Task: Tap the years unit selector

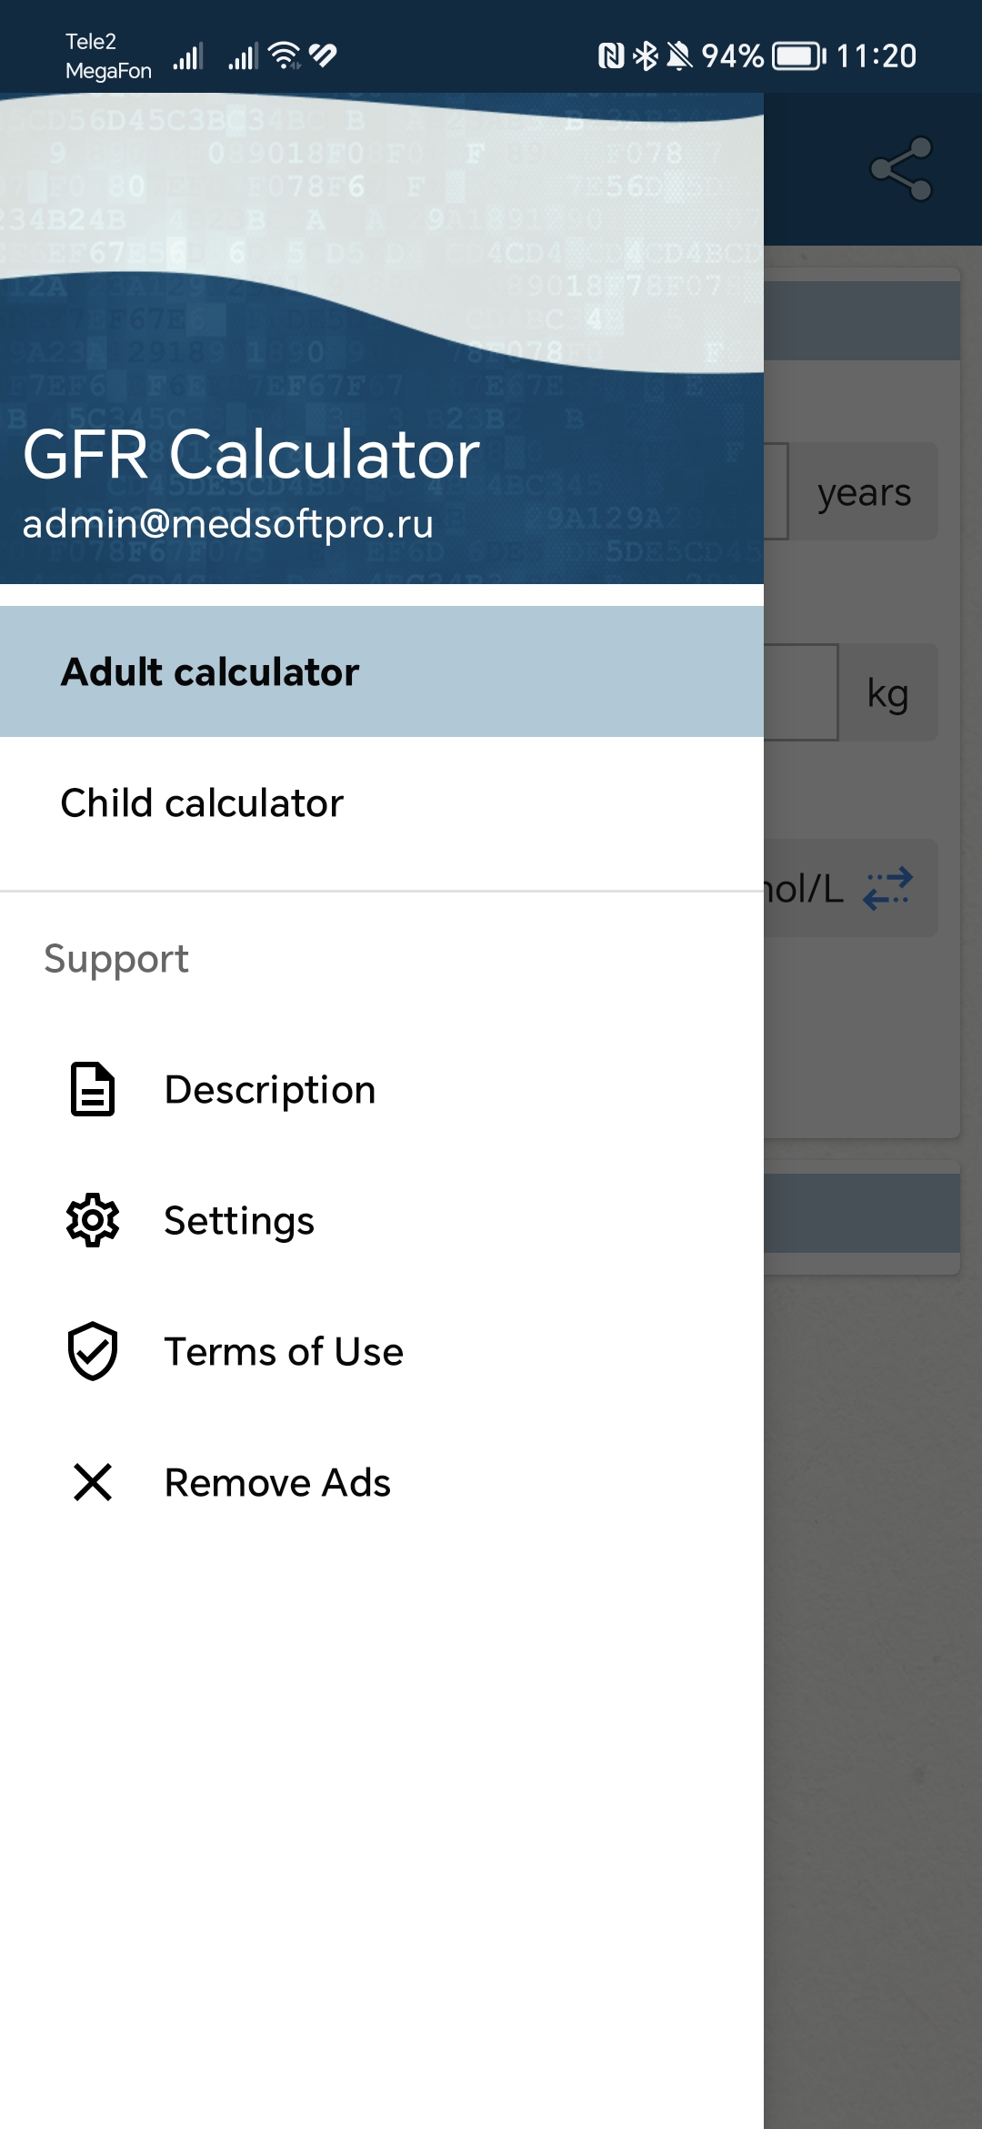Action: coord(864,492)
